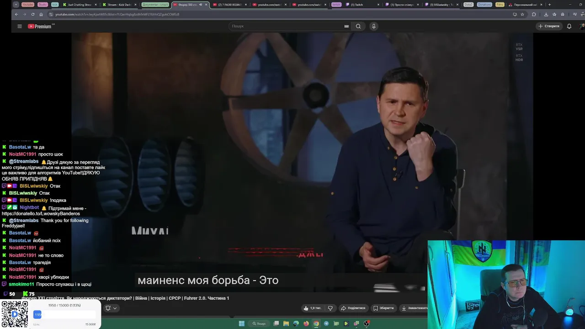Click the video player to pause
This screenshot has height=329, width=585.
302,162
